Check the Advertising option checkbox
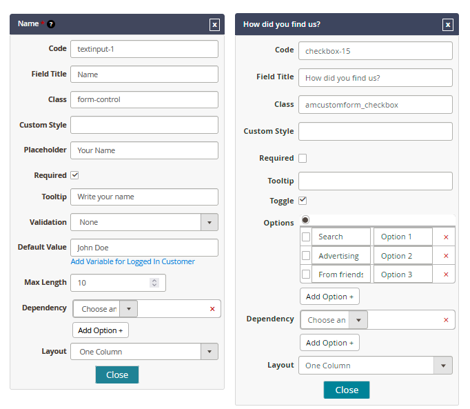Viewport: 470px width, 409px height. point(306,256)
